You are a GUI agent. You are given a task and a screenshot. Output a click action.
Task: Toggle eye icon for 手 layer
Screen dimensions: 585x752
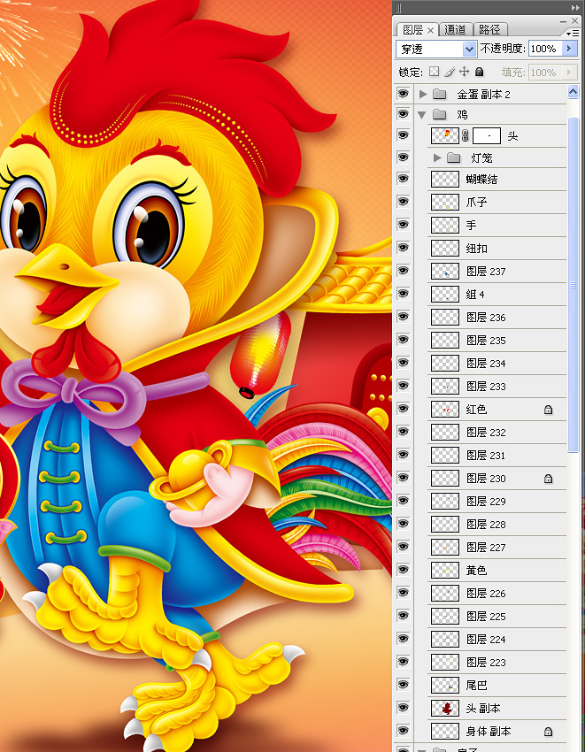(403, 225)
